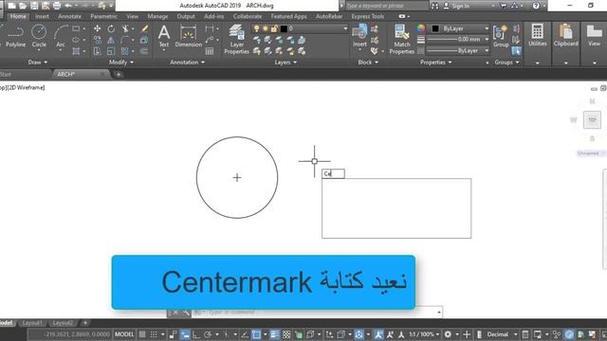Open the Home ribbon tab
The image size is (607, 341).
[x=18, y=16]
